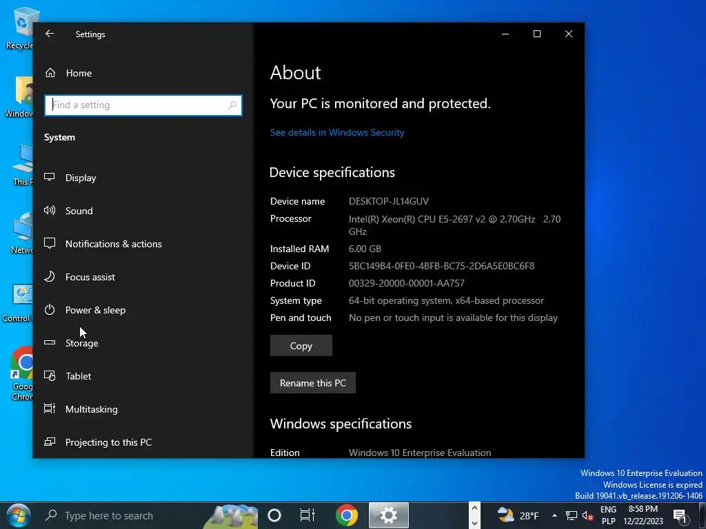This screenshot has height=529, width=706.
Task: Select device name DESKTOP-JL14GUV text
Action: tap(389, 201)
